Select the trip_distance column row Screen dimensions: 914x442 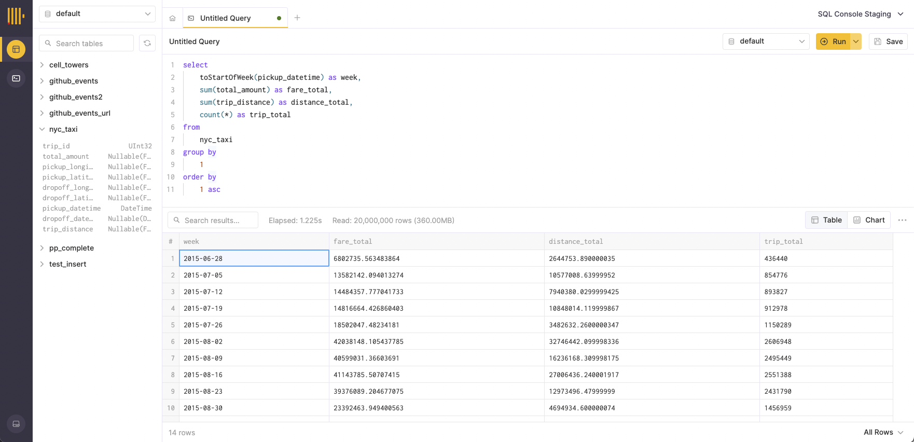[x=98, y=229]
